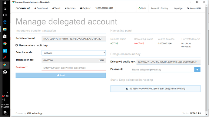The width and height of the screenshot is (209, 117).
Task: Open the red bird taskbar app
Action: pos(5,58)
